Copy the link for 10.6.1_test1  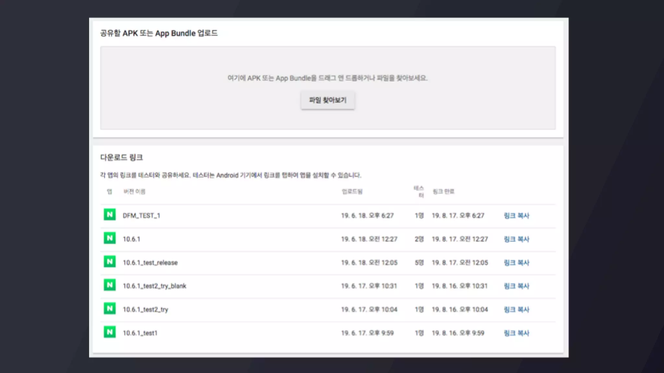[x=516, y=333]
